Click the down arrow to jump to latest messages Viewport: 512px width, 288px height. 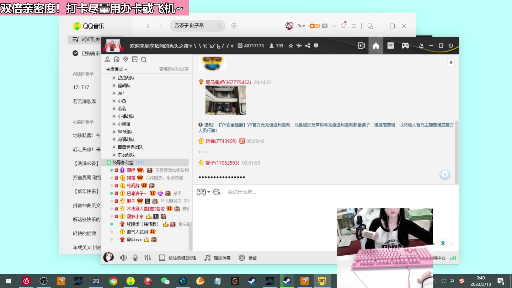(450, 62)
